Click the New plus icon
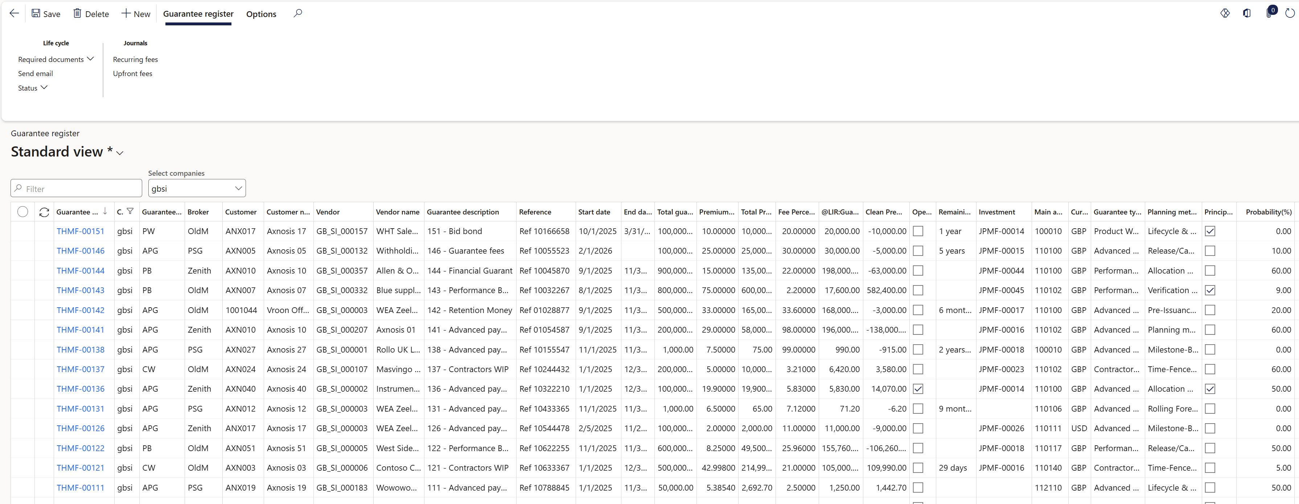The width and height of the screenshot is (1299, 504). pyautogui.click(x=126, y=14)
